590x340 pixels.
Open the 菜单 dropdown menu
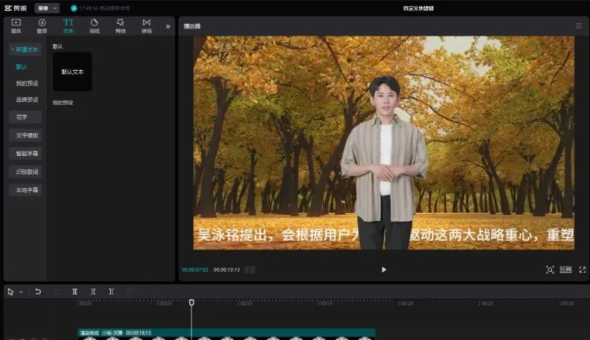(x=47, y=8)
